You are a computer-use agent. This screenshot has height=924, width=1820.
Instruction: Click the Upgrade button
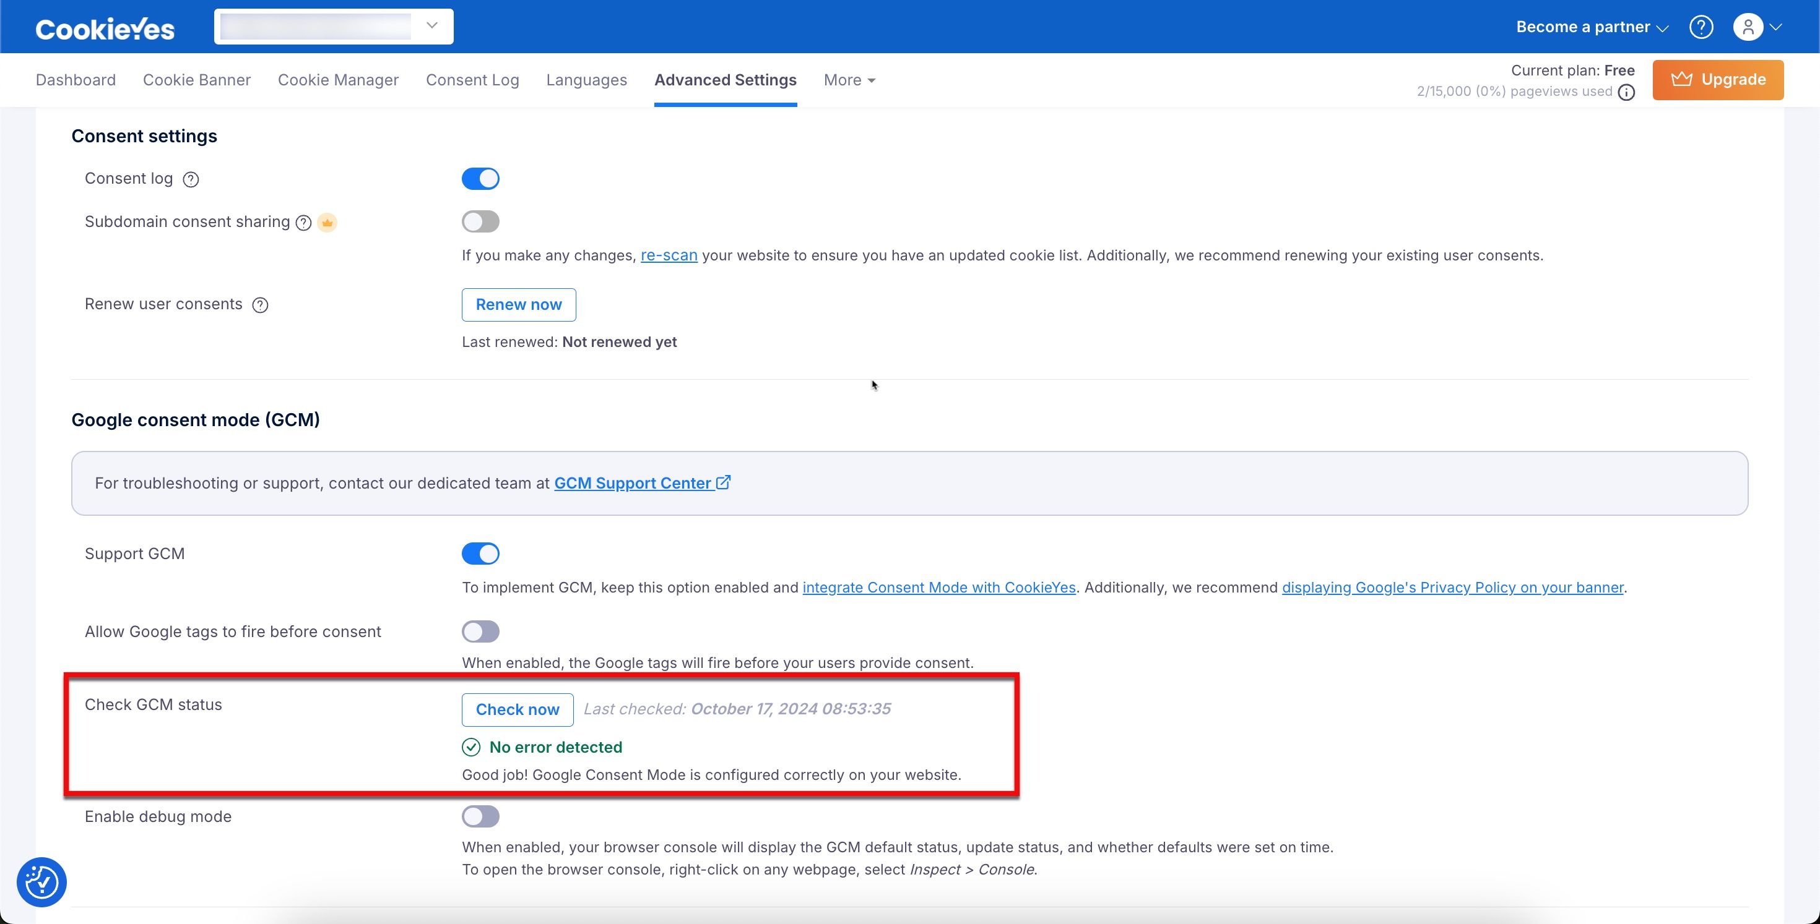tap(1718, 80)
